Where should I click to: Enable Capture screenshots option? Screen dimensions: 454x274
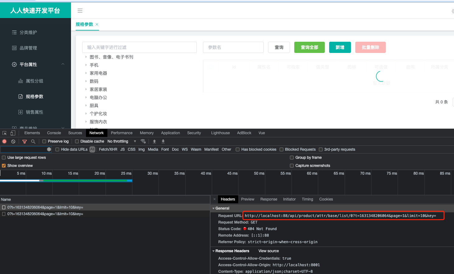click(292, 165)
